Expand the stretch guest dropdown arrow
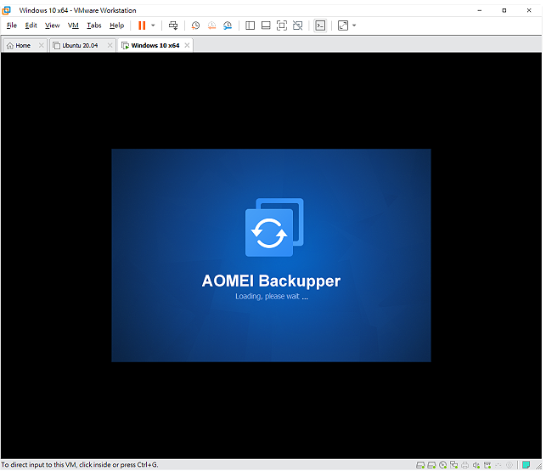Image resolution: width=546 pixels, height=471 pixels. [x=354, y=26]
